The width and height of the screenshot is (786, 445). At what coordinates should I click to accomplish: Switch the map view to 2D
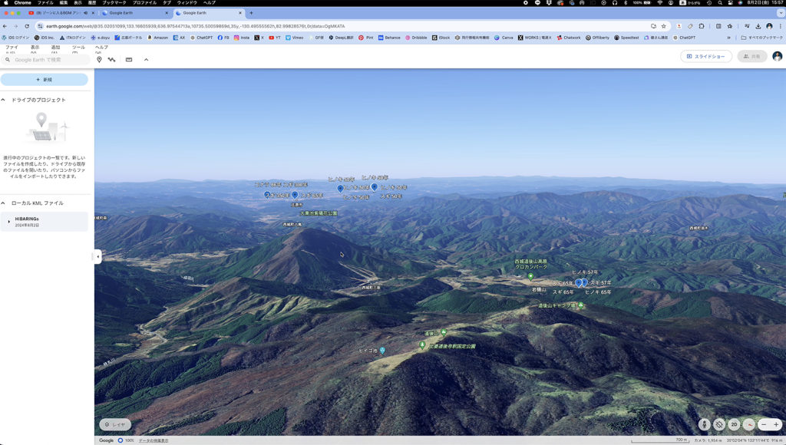point(734,424)
